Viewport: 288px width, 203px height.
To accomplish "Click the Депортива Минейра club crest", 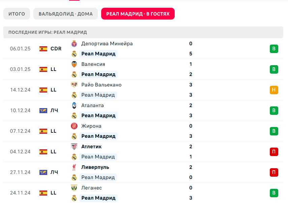I will point(74,44).
